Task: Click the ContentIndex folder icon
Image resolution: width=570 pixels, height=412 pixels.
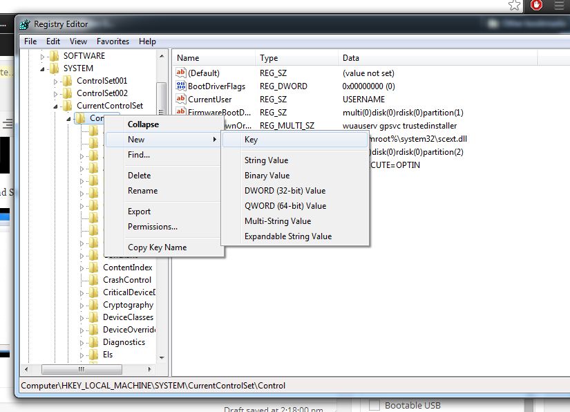Action: pos(93,268)
